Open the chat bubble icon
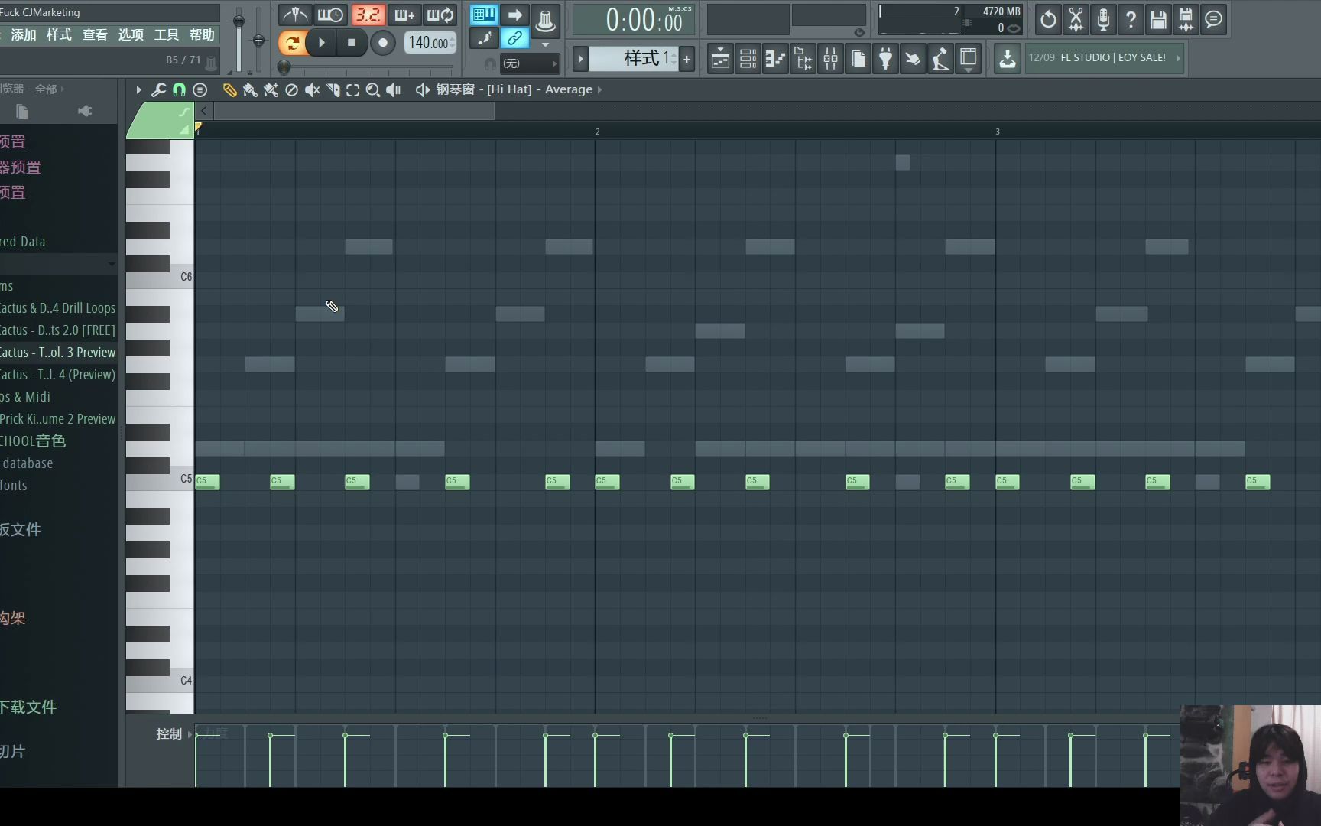 coord(1213,19)
